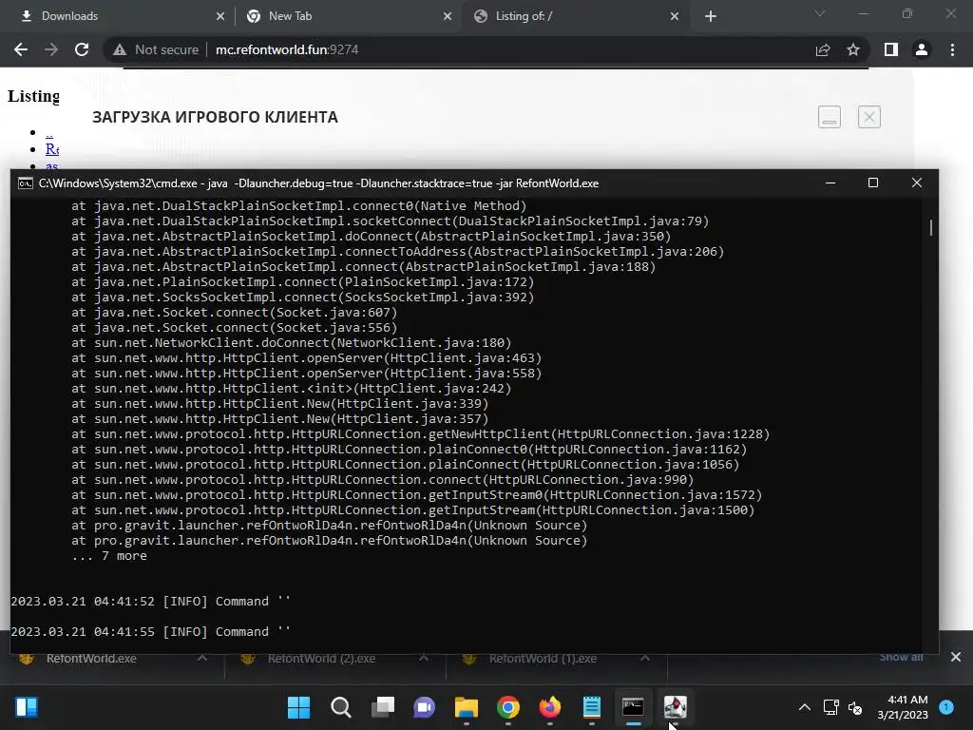Image resolution: width=973 pixels, height=730 pixels.
Task: Close the downloads shelf
Action: 956,657
